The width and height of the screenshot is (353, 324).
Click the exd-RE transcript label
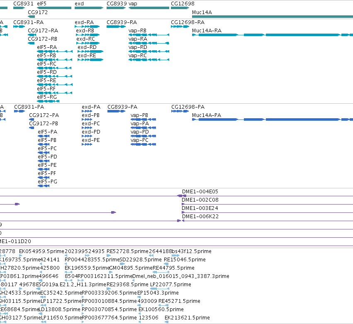coord(87,56)
